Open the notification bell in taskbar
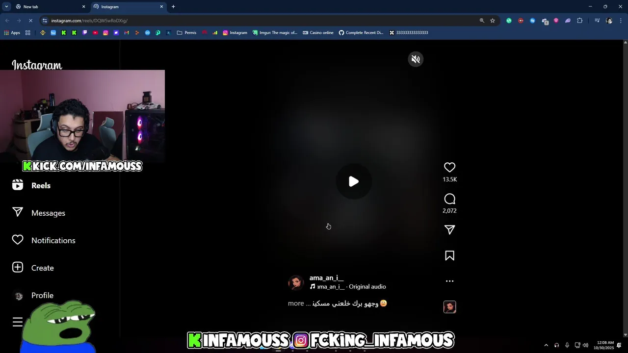Image resolution: width=628 pixels, height=353 pixels. pos(619,345)
